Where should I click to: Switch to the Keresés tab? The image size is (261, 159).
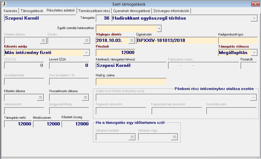(10, 11)
